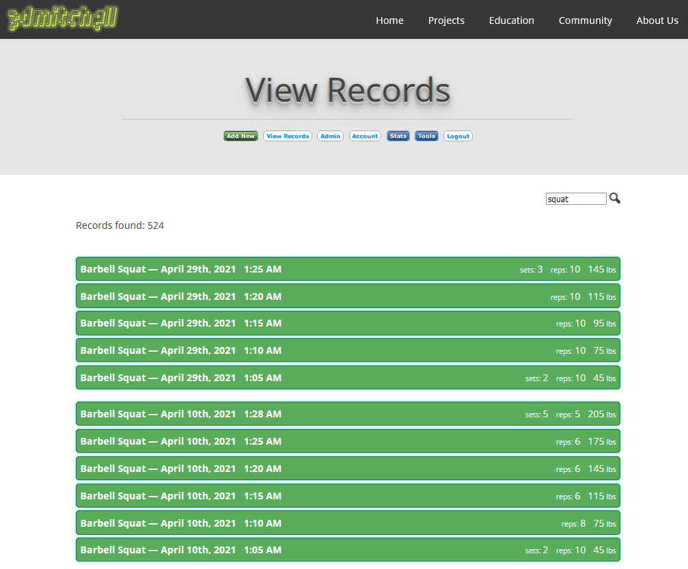Click the search field containing squat
Viewport: 688px width, 569px height.
pyautogui.click(x=575, y=199)
